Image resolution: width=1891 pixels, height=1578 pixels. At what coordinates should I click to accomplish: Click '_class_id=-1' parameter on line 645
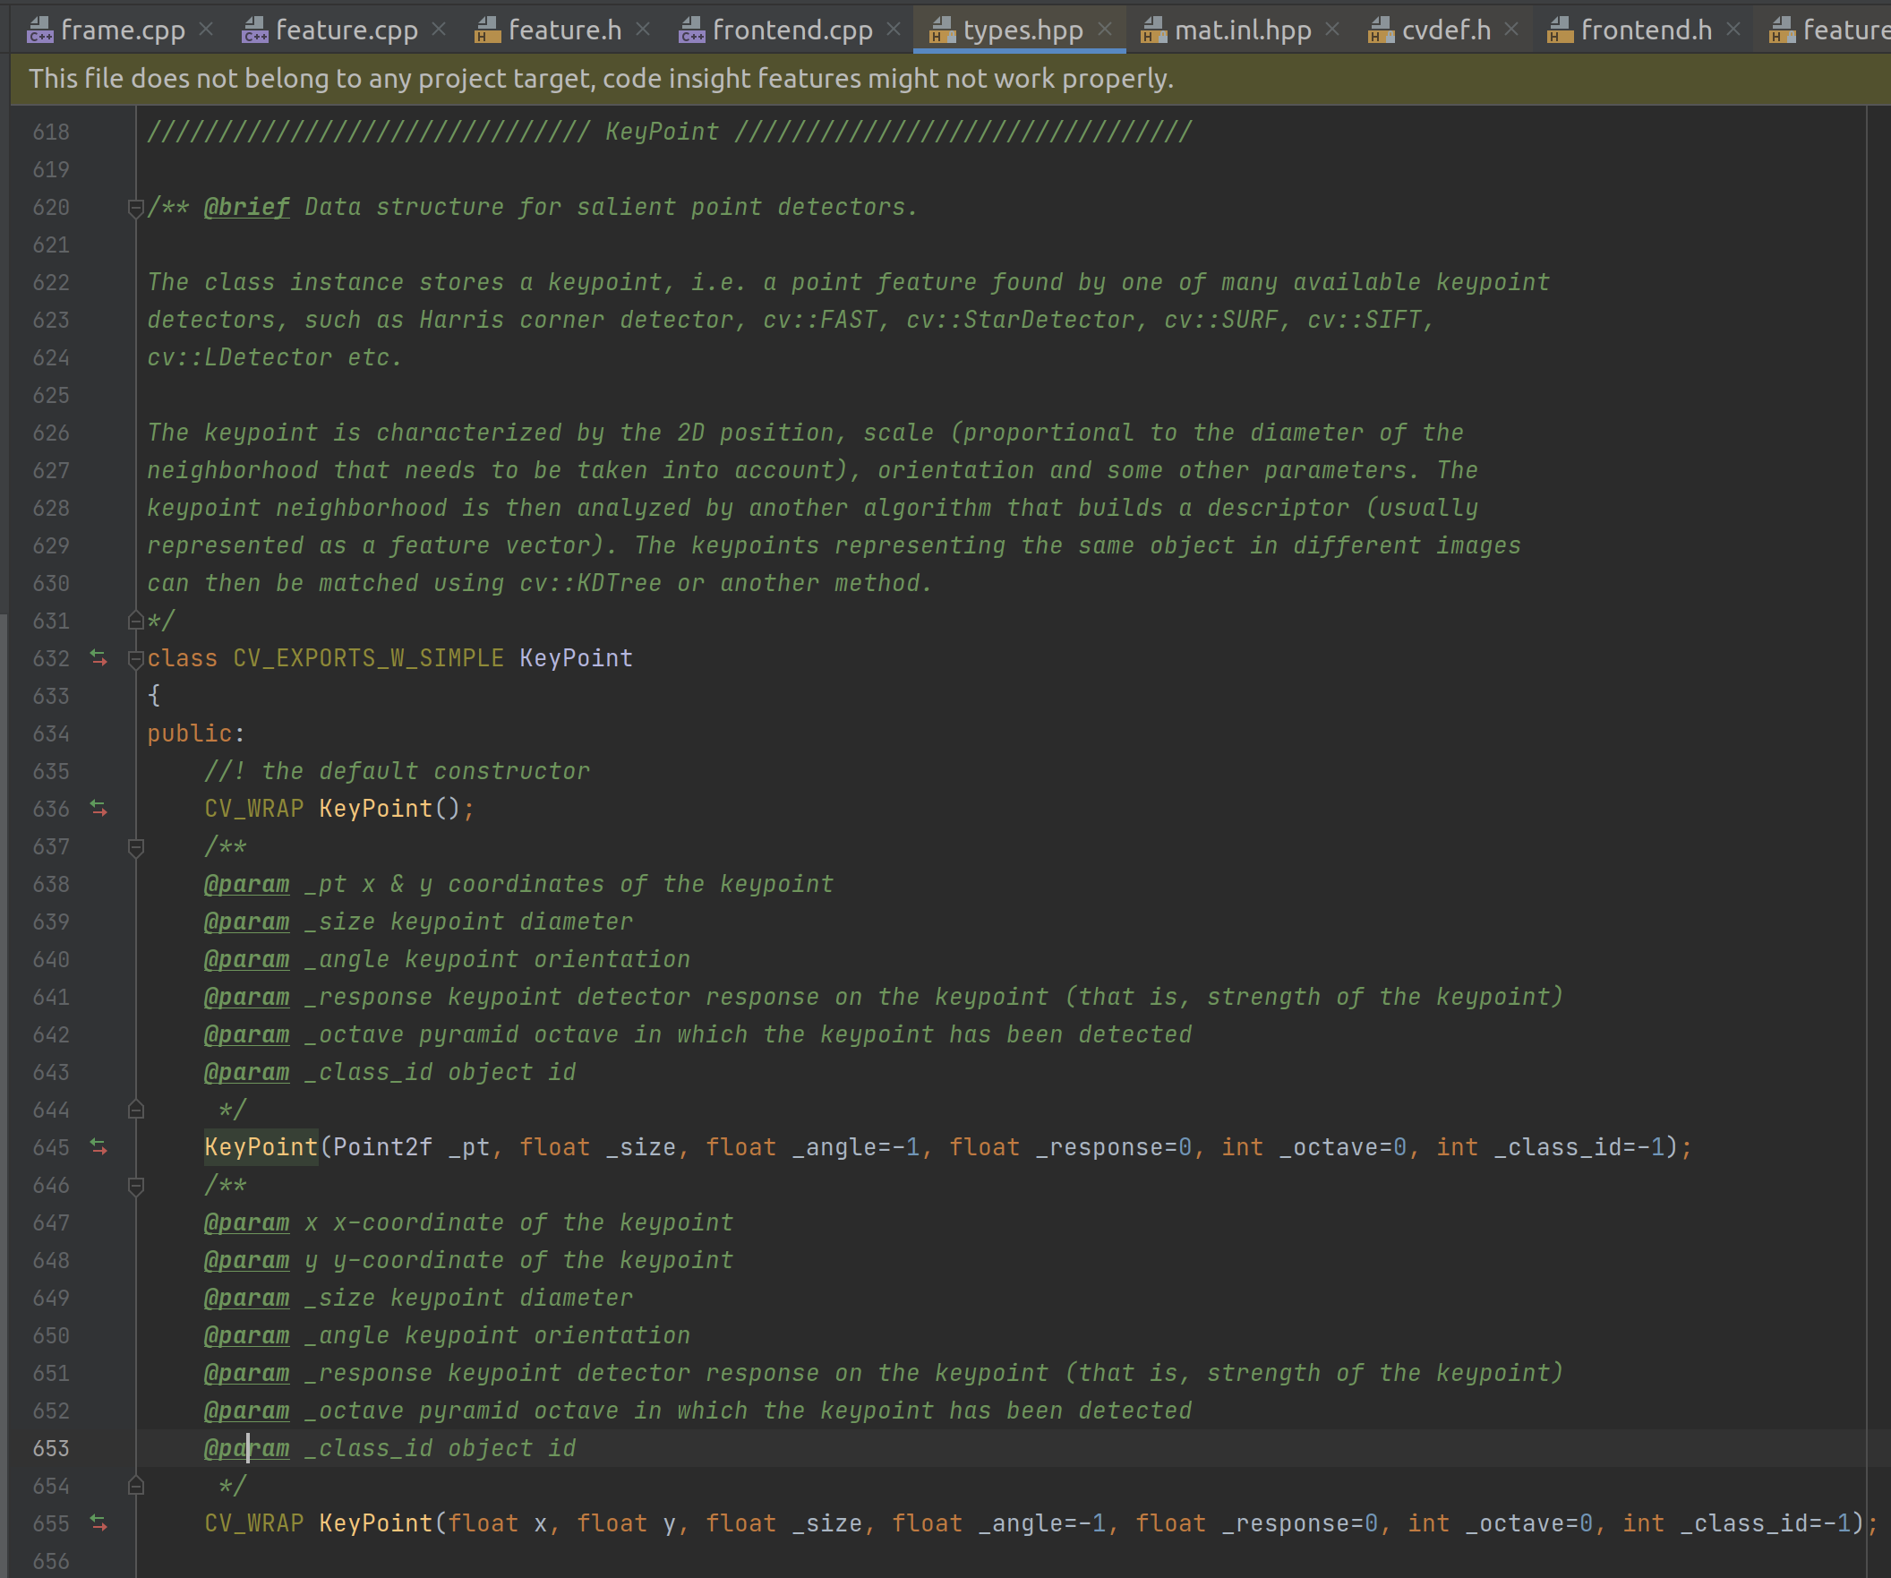[1579, 1147]
